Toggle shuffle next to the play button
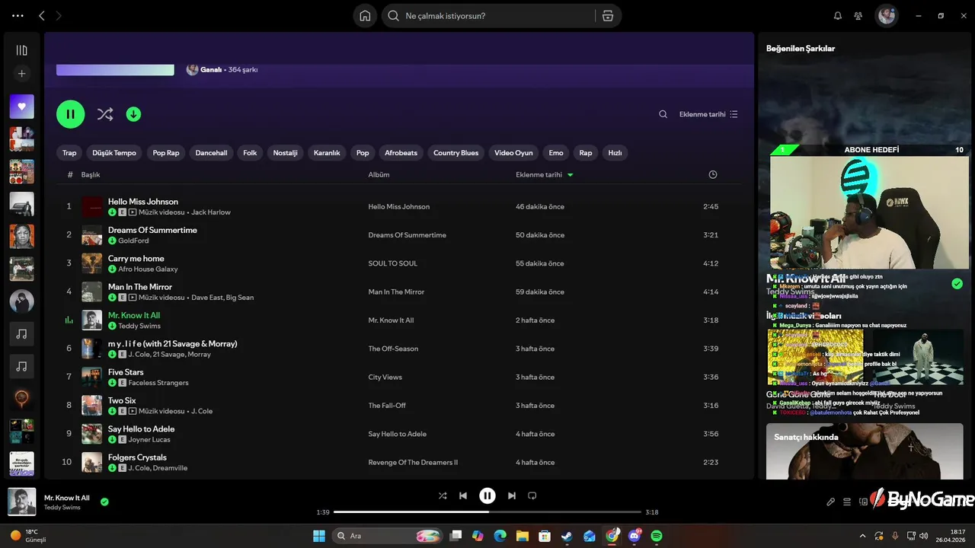The height and width of the screenshot is (548, 975). pyautogui.click(x=105, y=114)
